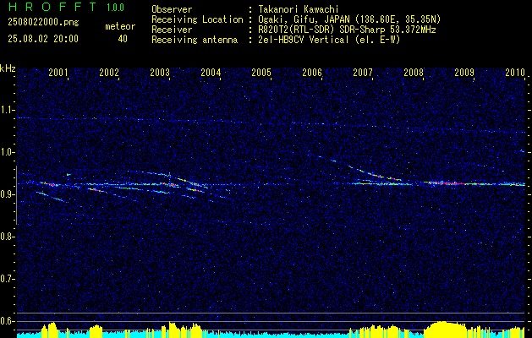The height and width of the screenshot is (338, 532).
Task: Click the 2001 time marker
Action: click(x=58, y=72)
